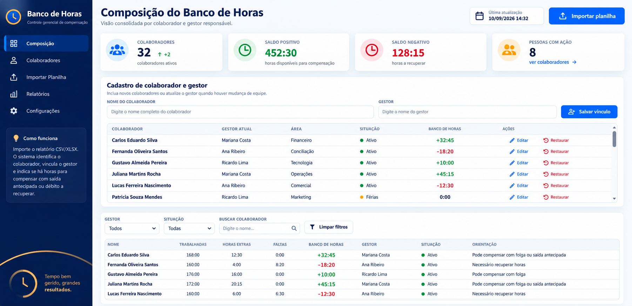Click the 128:15 saldo negativo value
The width and height of the screenshot is (632, 306).
click(x=408, y=53)
